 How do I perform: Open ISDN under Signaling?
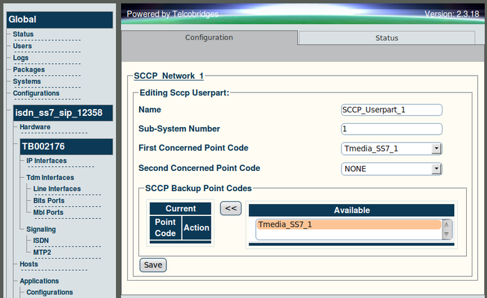(41, 240)
